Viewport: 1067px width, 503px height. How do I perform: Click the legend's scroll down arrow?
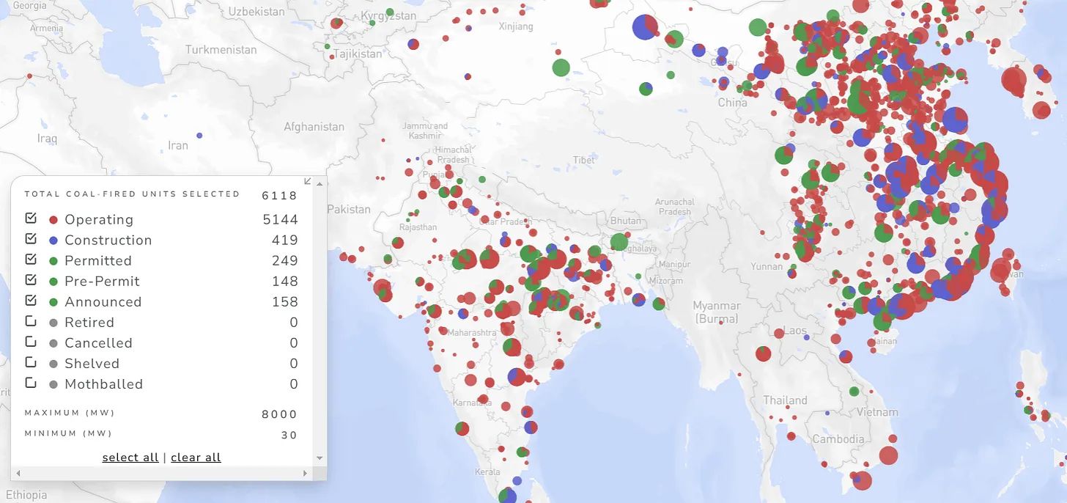[x=320, y=458]
